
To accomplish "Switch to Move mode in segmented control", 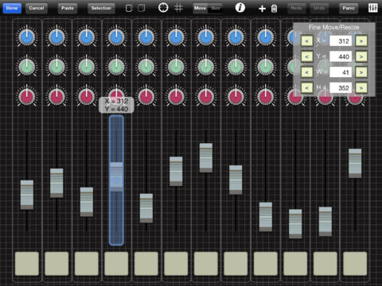I will point(201,8).
